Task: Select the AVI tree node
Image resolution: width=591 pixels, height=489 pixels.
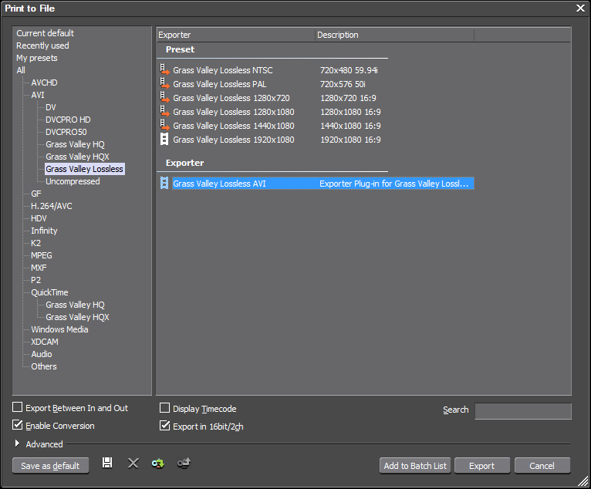Action: 38,95
